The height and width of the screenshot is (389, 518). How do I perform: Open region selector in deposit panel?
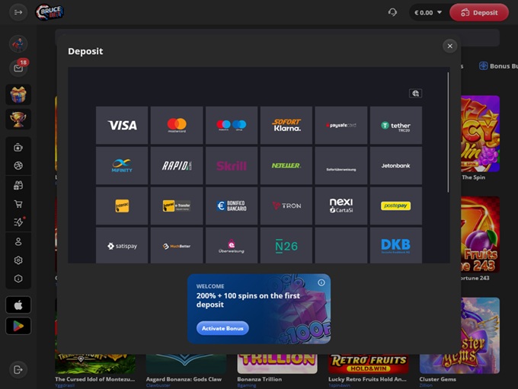[415, 94]
